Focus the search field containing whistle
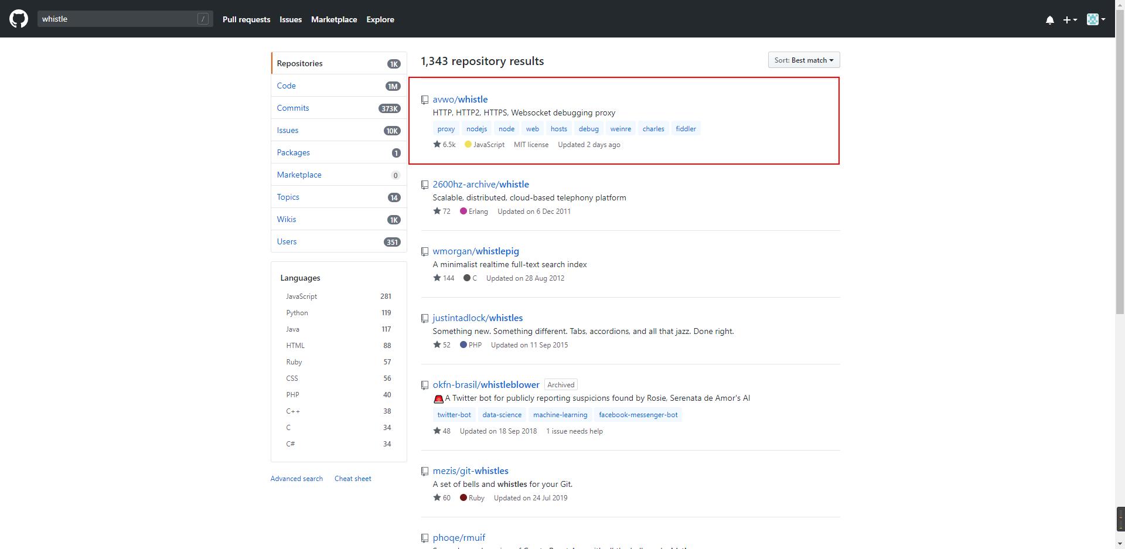 point(117,19)
